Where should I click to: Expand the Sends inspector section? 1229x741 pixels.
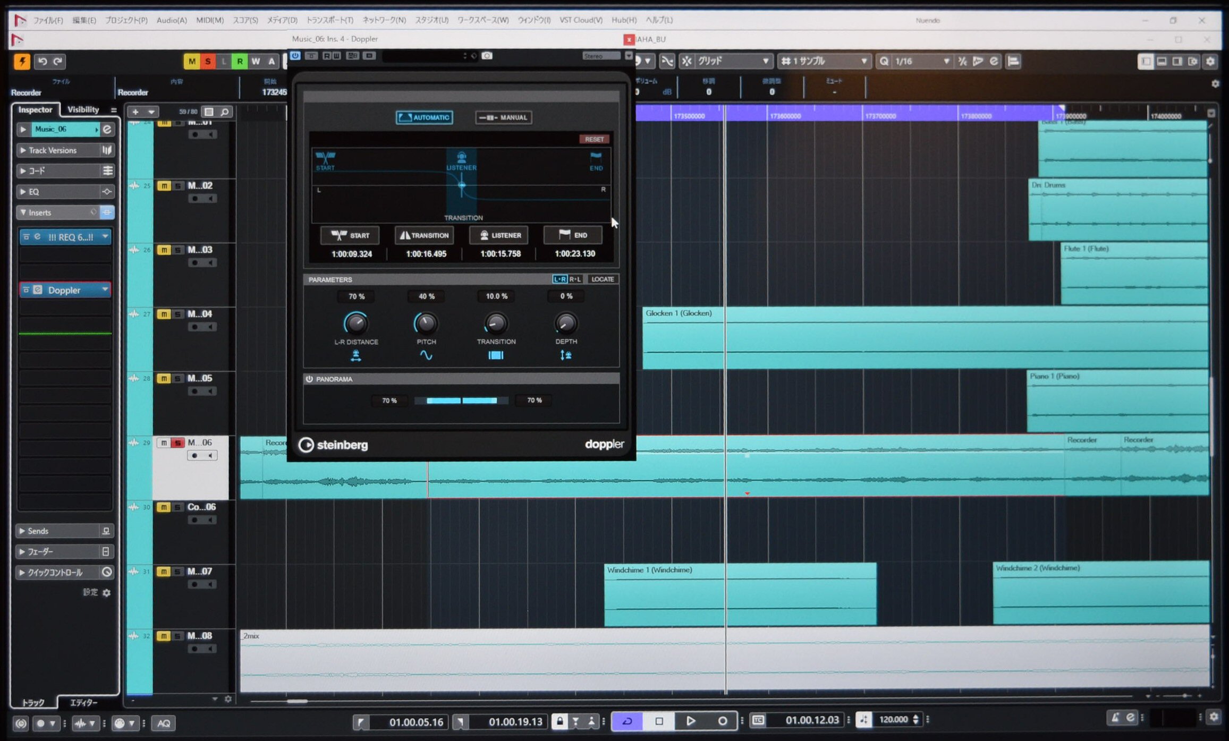pos(23,531)
